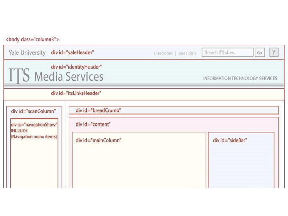Click the div id="navigationShow" label

34,125
